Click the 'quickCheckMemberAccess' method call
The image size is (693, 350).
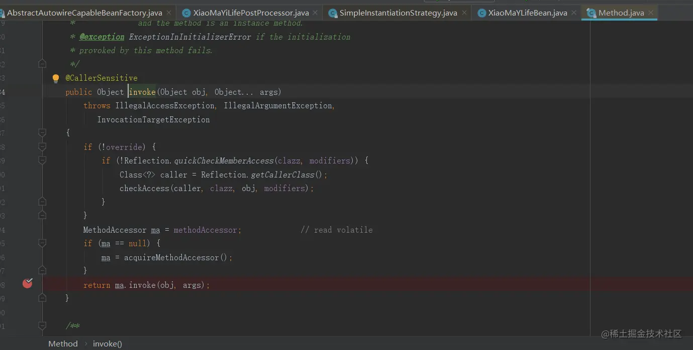pos(224,160)
